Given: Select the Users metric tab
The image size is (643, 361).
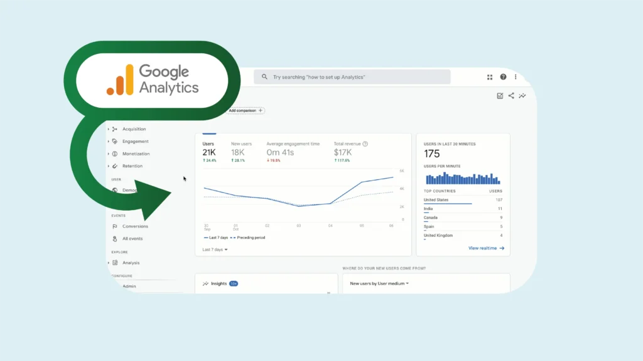Looking at the screenshot, I should pyautogui.click(x=209, y=152).
